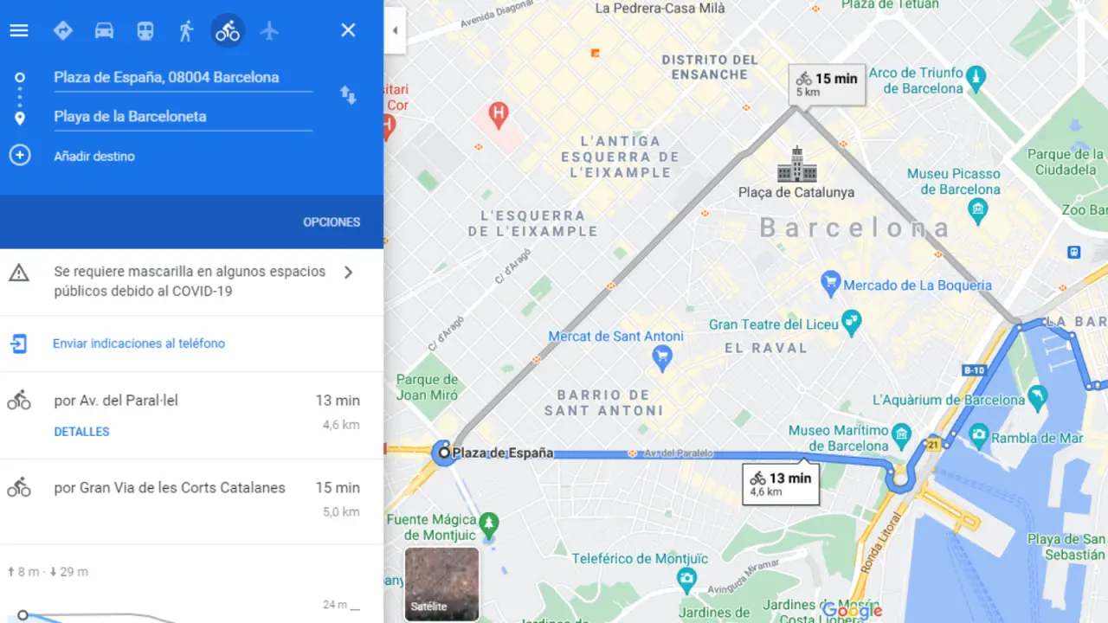Add destination using plus icon

19,156
